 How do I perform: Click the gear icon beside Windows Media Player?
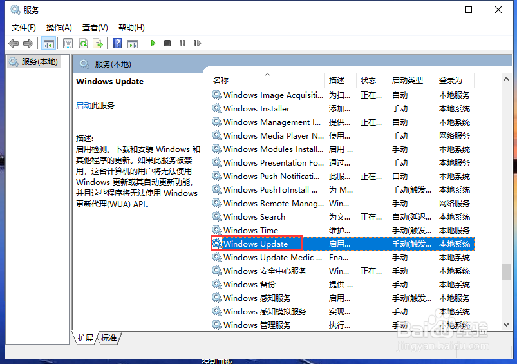pyautogui.click(x=216, y=135)
